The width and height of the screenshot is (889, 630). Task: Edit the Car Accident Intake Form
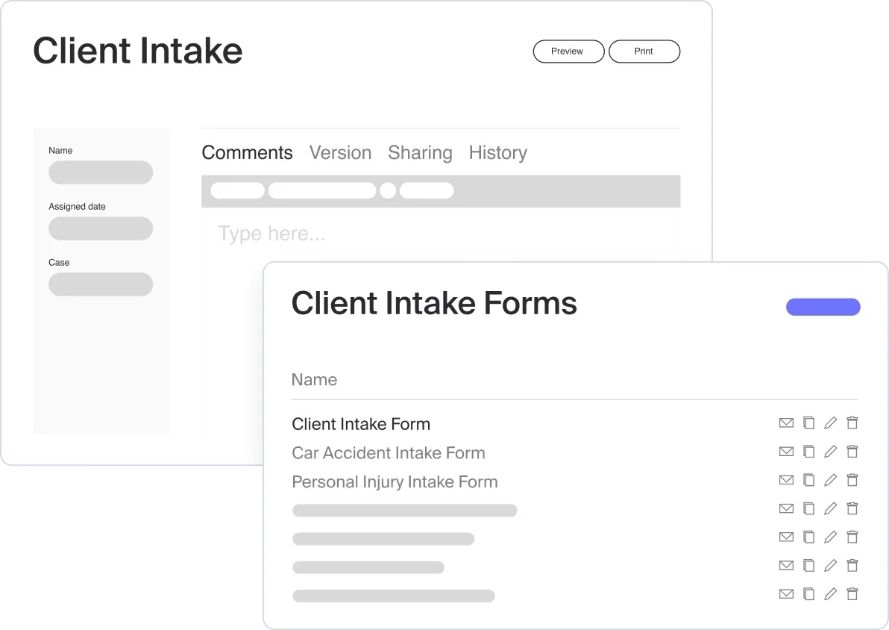[830, 452]
